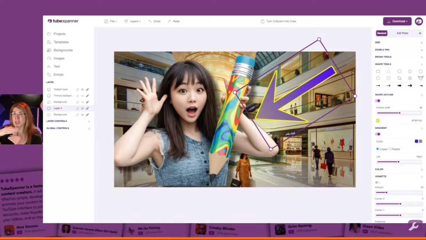Collapse the Gradient section

422,128
